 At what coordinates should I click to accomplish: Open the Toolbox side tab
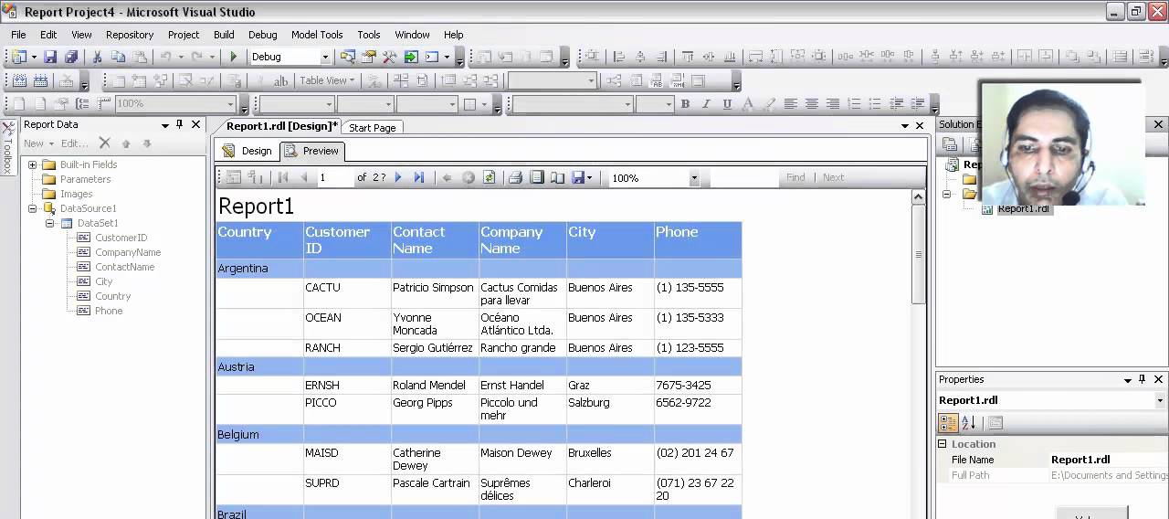(x=7, y=146)
